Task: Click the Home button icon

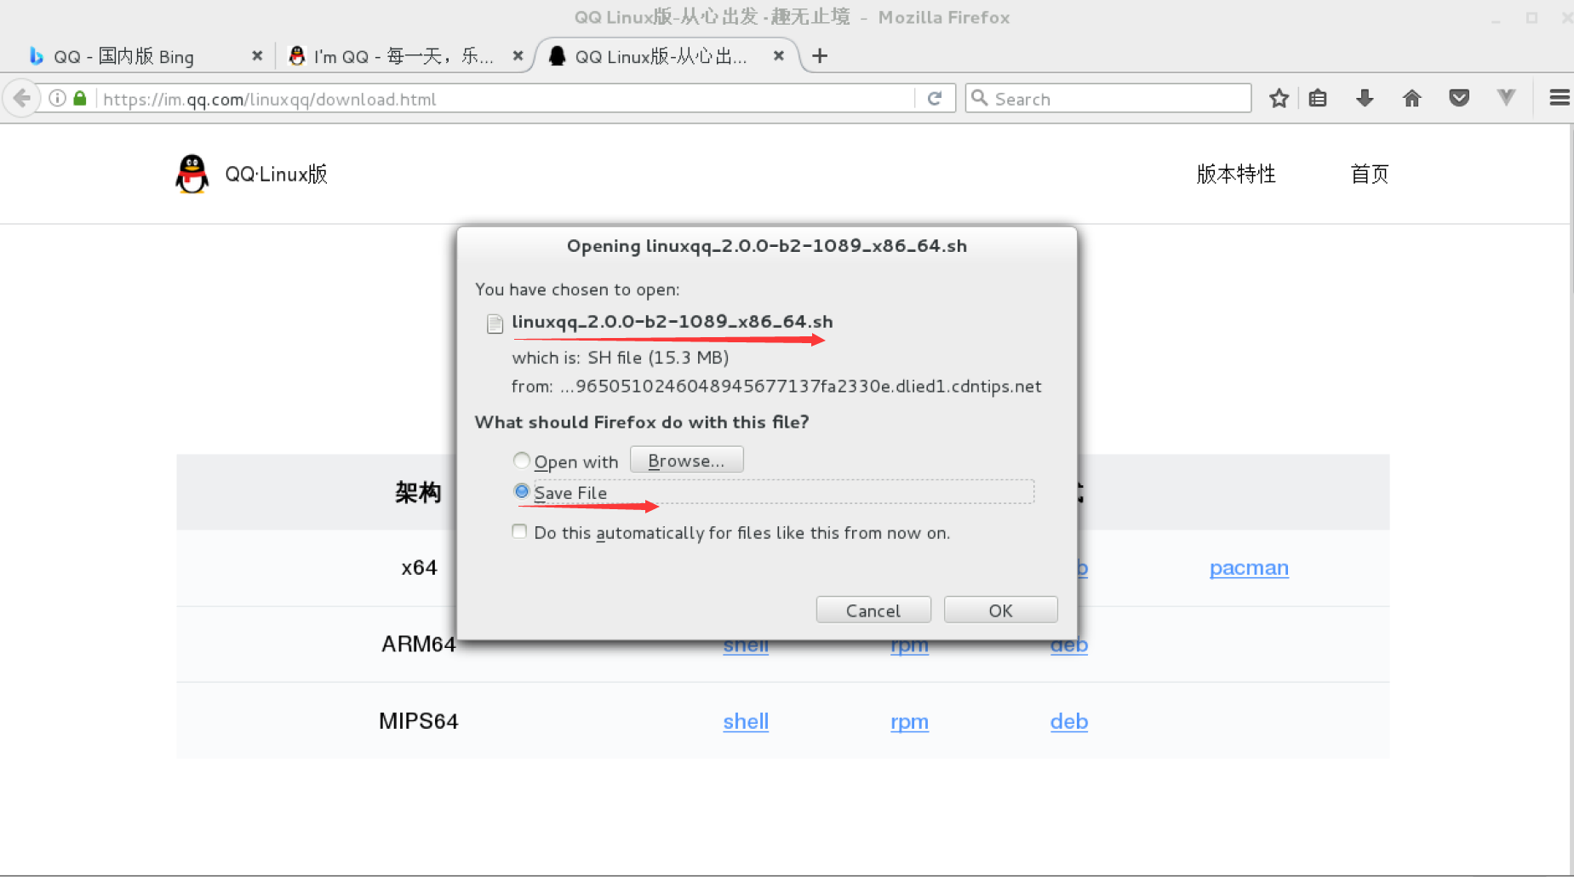Action: 1412,98
